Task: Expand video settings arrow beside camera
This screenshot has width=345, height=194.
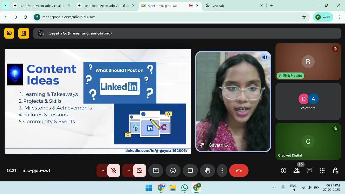Action: point(128,171)
